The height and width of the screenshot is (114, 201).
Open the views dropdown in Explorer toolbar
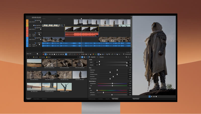(86, 57)
